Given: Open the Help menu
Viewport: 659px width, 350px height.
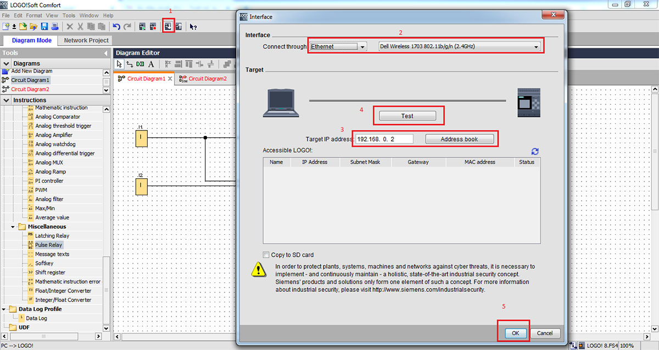Looking at the screenshot, I should (108, 15).
